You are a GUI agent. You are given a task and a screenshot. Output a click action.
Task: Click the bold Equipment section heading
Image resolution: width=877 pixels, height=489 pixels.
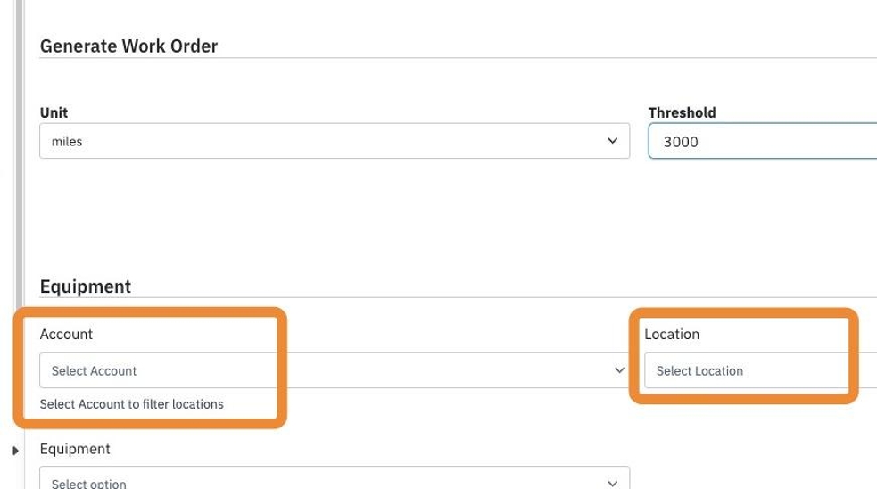coord(86,286)
